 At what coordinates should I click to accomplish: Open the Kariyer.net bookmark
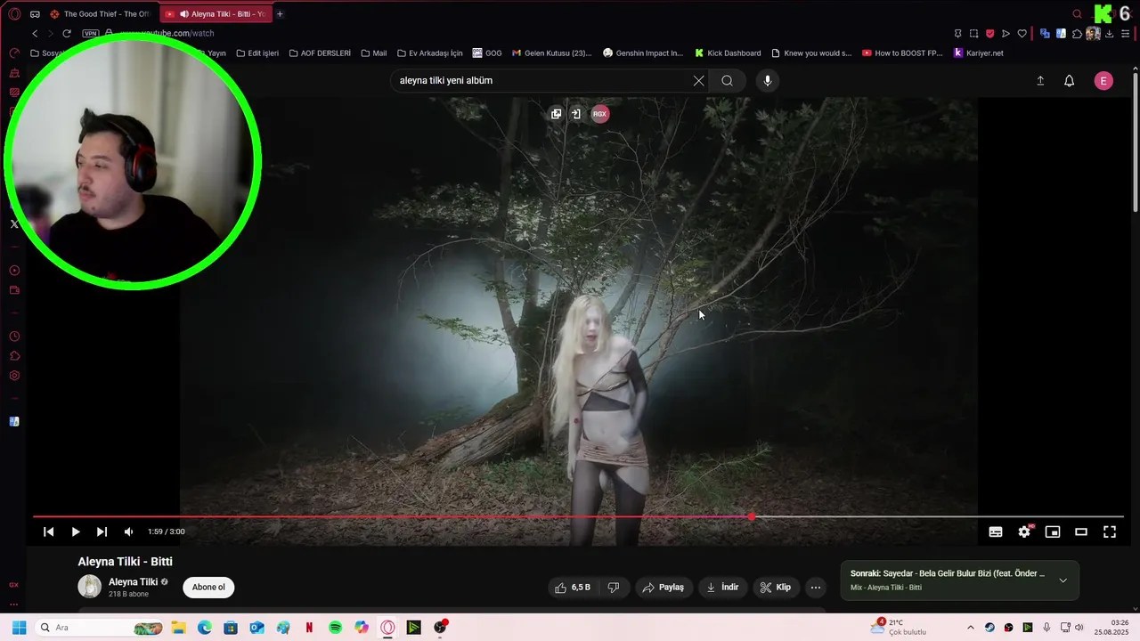tap(978, 53)
